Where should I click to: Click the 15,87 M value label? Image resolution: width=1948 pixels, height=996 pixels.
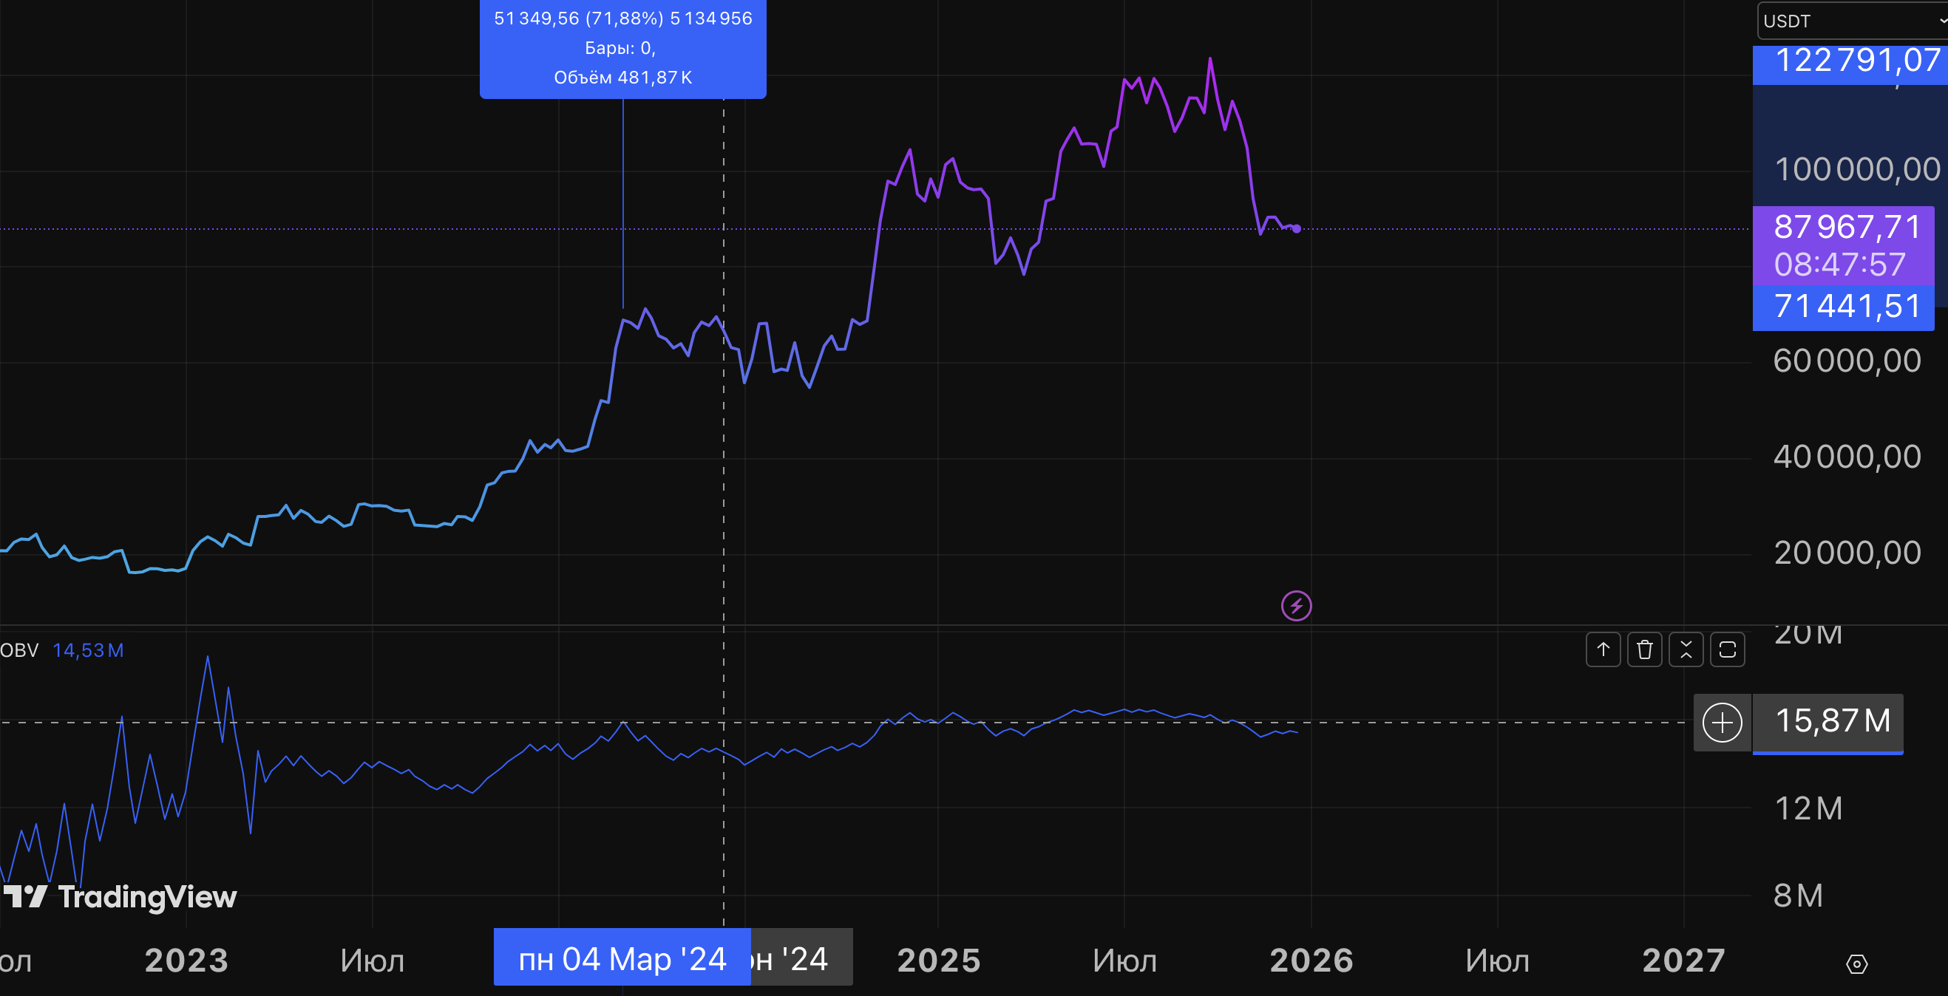[1830, 721]
